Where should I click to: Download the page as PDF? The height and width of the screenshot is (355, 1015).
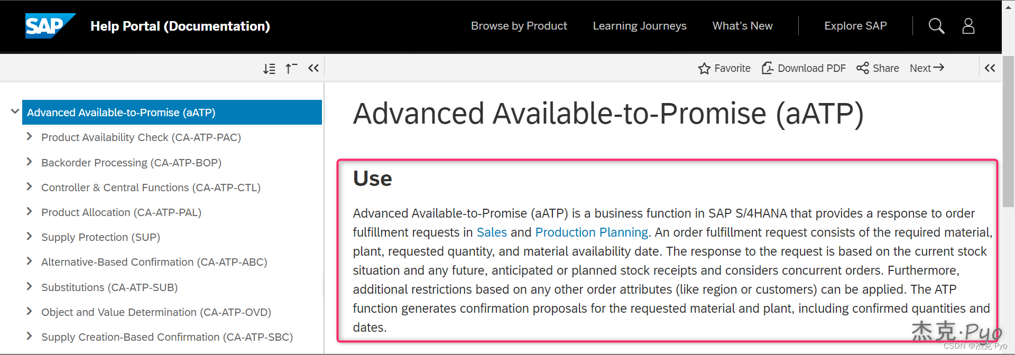803,68
